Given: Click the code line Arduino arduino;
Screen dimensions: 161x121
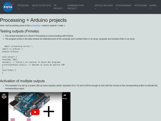Looking at the screenshot, I should pos(10,52).
